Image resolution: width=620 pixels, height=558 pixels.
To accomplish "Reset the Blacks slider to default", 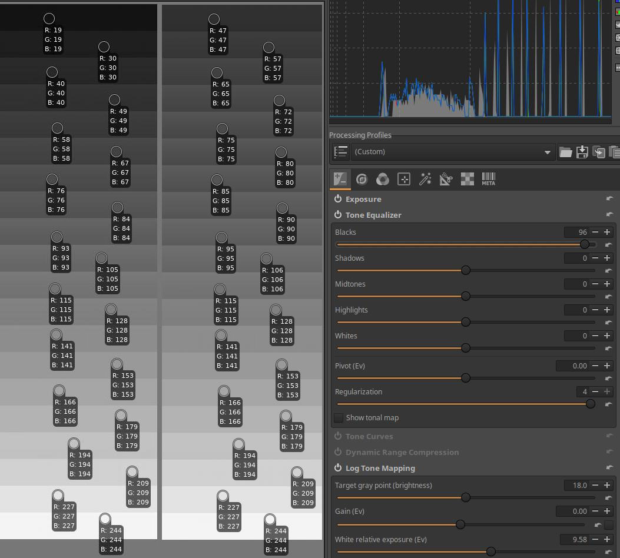I will 608,245.
